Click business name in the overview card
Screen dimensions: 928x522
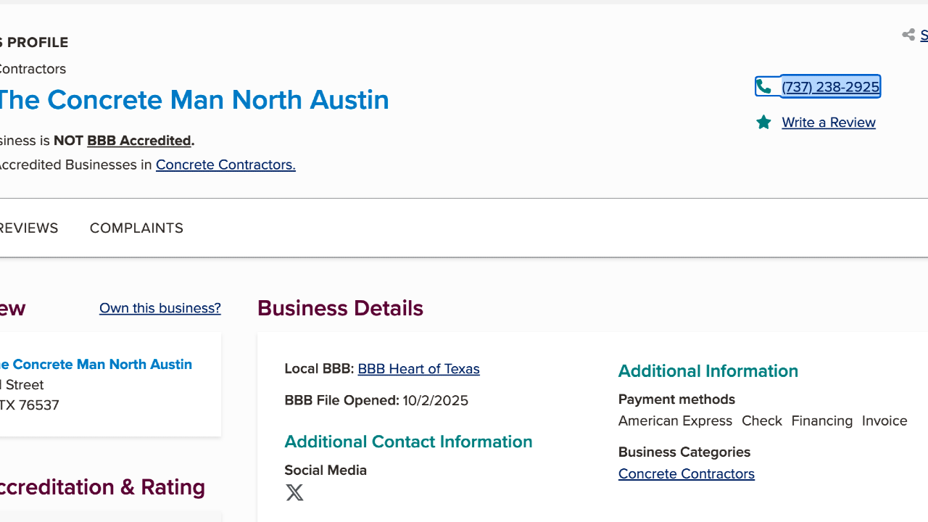pyautogui.click(x=96, y=364)
